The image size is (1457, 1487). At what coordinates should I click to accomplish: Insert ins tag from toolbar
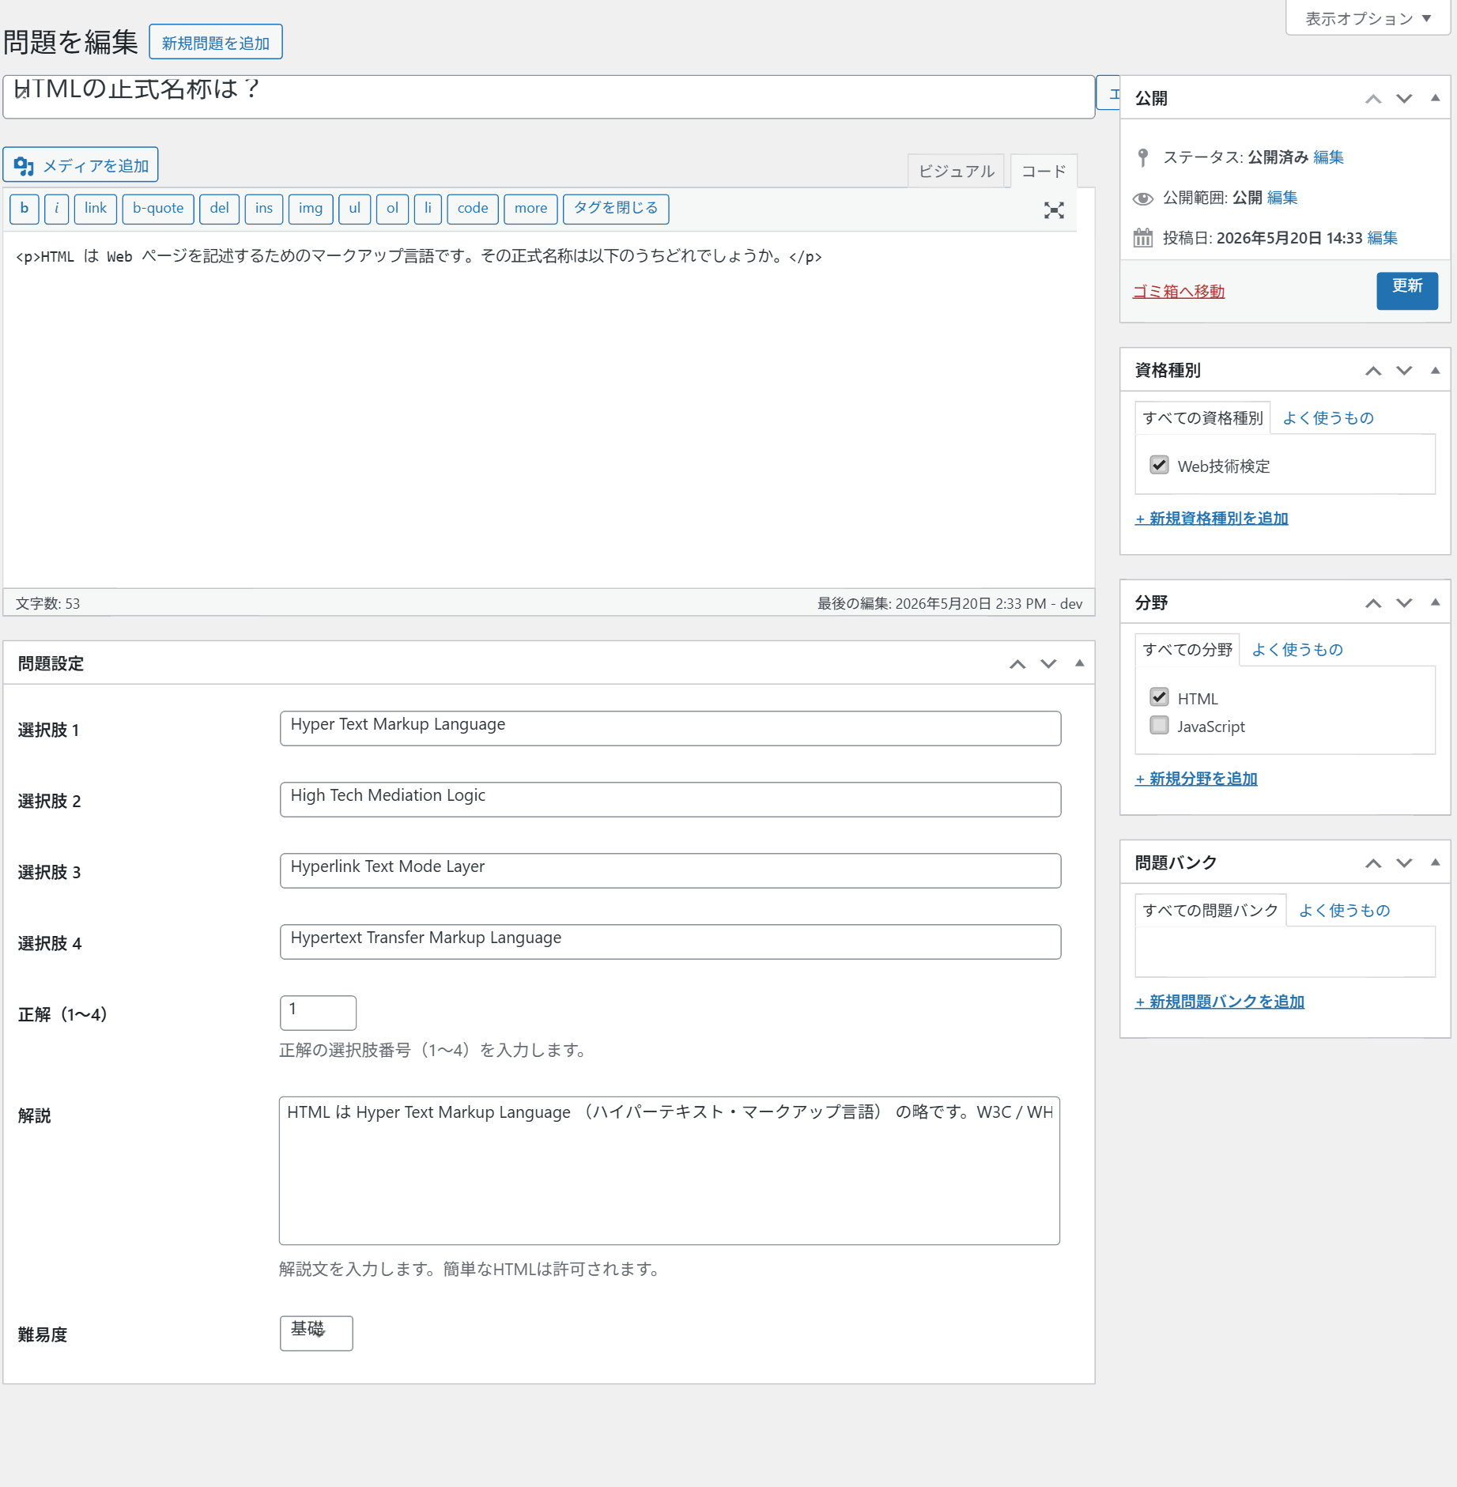click(x=264, y=209)
